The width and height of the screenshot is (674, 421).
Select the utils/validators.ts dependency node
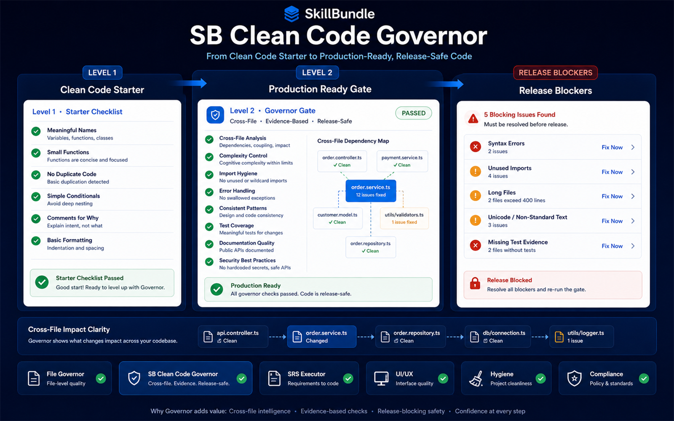pos(404,218)
